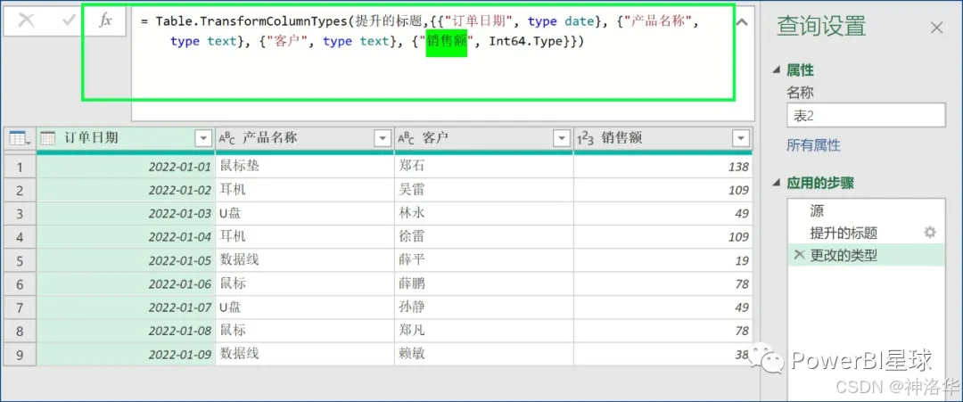Open the gear settings for 提升的标题
Viewport: 963px width, 402px height.
[930, 232]
